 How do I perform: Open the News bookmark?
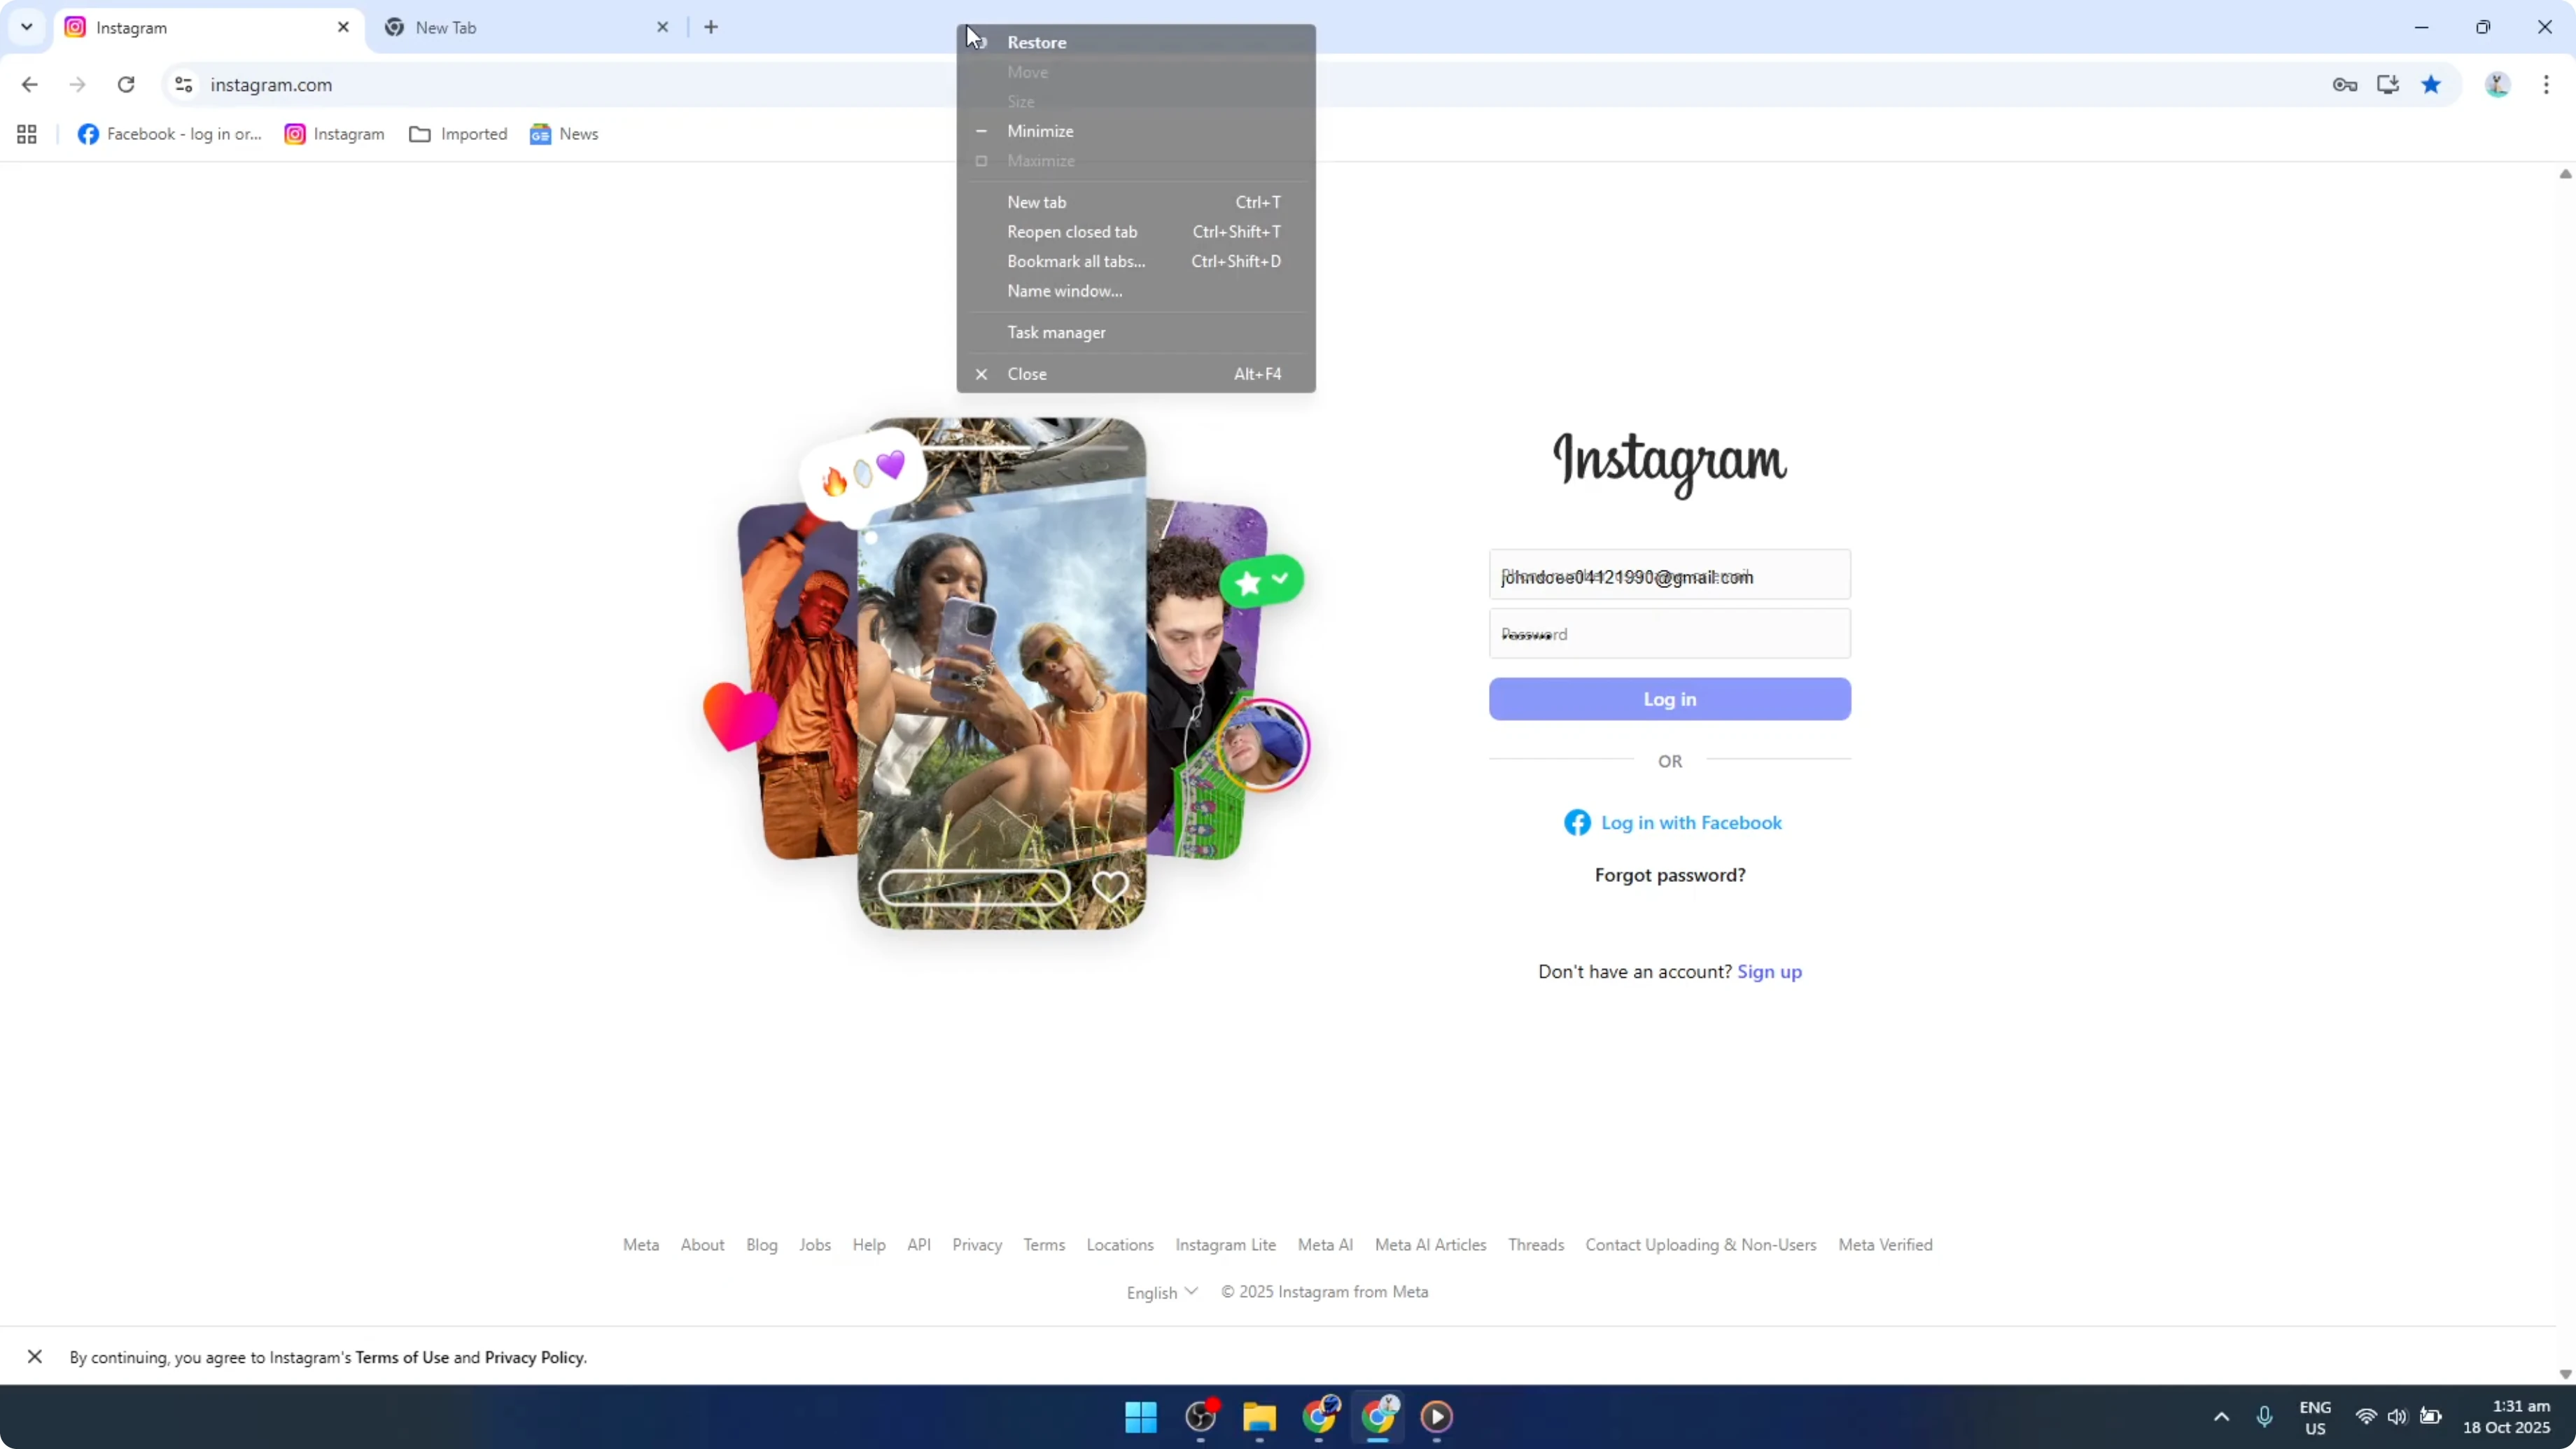[x=564, y=134]
